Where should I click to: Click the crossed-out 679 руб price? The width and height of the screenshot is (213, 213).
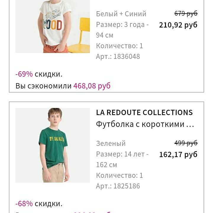(186, 14)
